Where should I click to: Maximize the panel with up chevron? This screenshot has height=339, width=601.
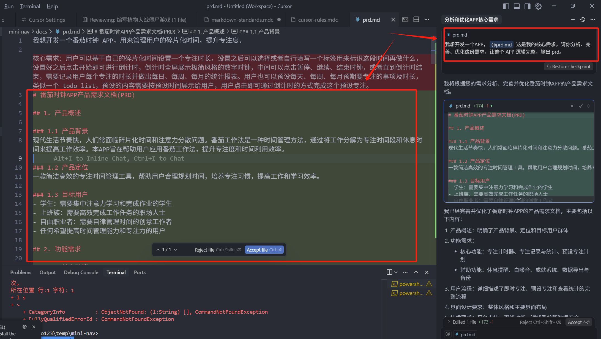click(x=416, y=272)
